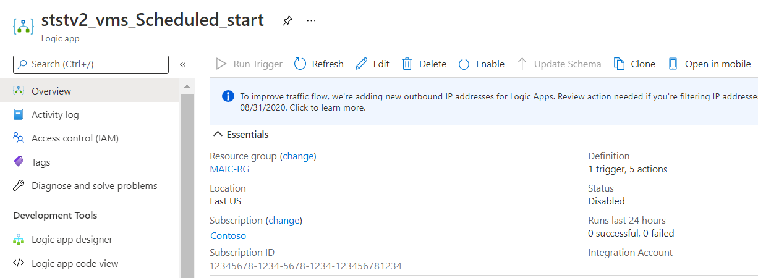
Task: Open the Overview menu item
Action: click(51, 91)
